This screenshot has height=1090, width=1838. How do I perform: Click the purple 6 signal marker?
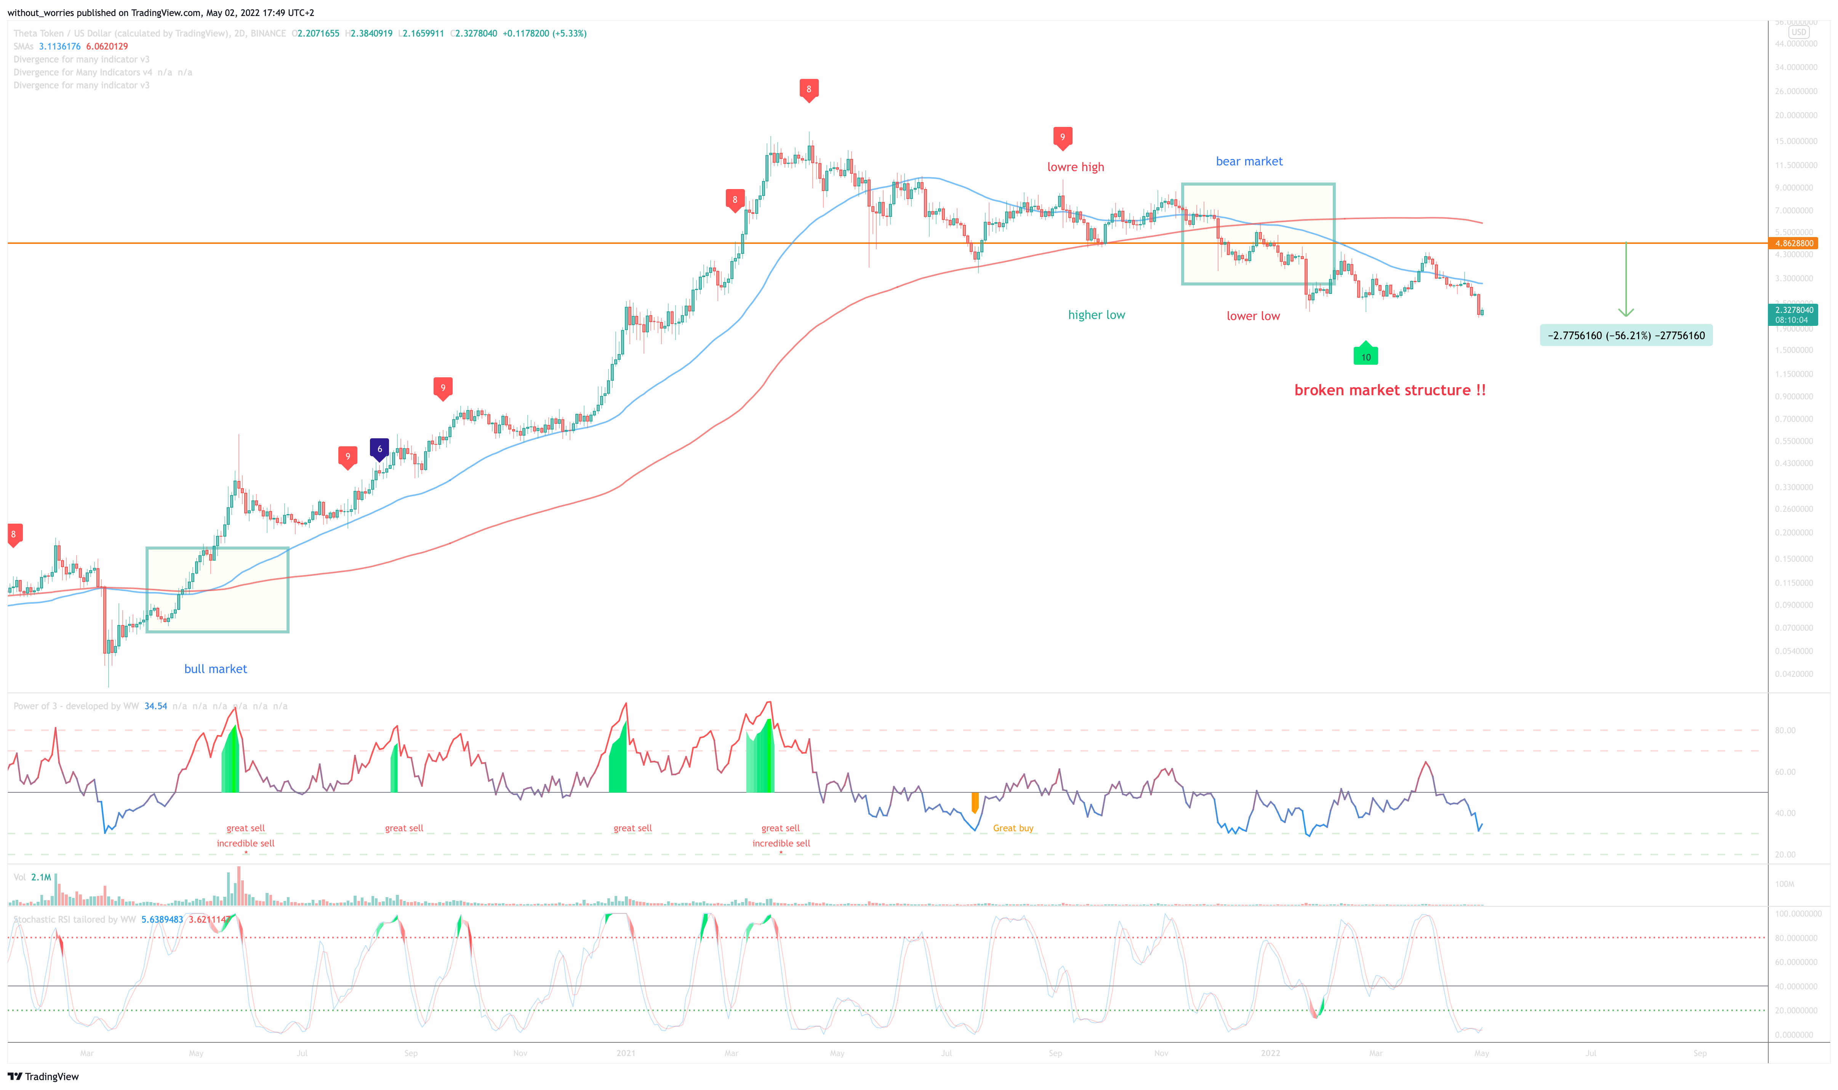coord(379,449)
